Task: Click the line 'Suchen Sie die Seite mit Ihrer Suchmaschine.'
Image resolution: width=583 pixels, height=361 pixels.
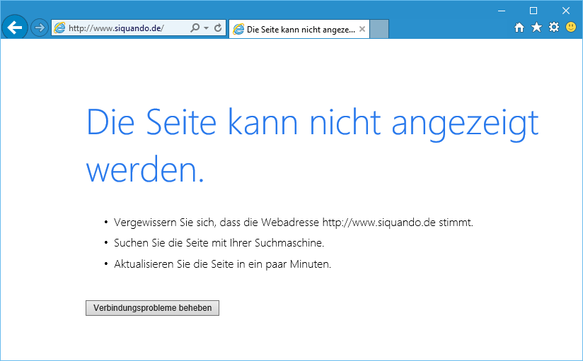Action: click(219, 243)
